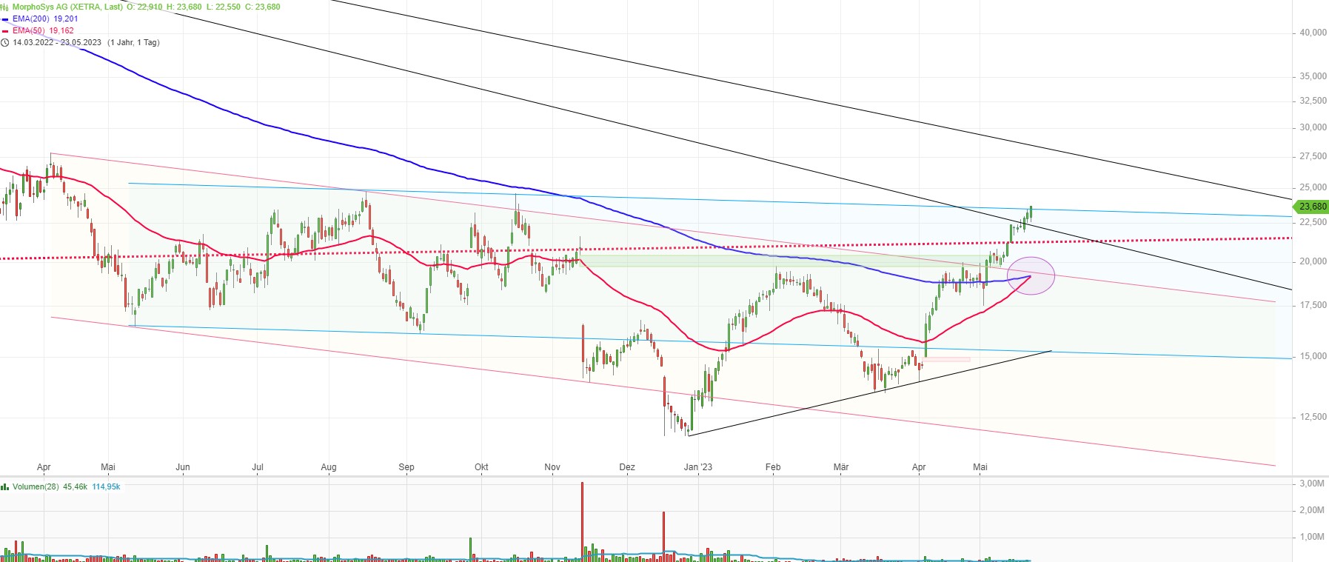Image resolution: width=1329 pixels, height=562 pixels.
Task: Click the Jan '23 label on time axis
Action: coord(697,467)
